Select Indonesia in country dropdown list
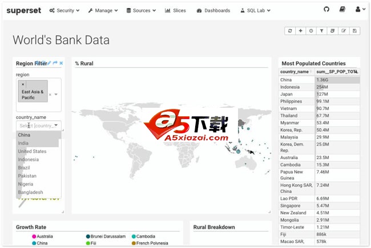The width and height of the screenshot is (371, 248). pyautogui.click(x=39, y=160)
